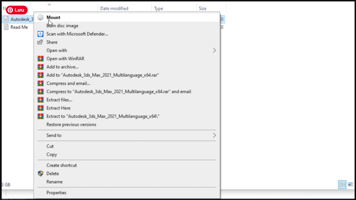Switch to details view icon in status bar
This screenshot has width=356, height=200.
342,185
